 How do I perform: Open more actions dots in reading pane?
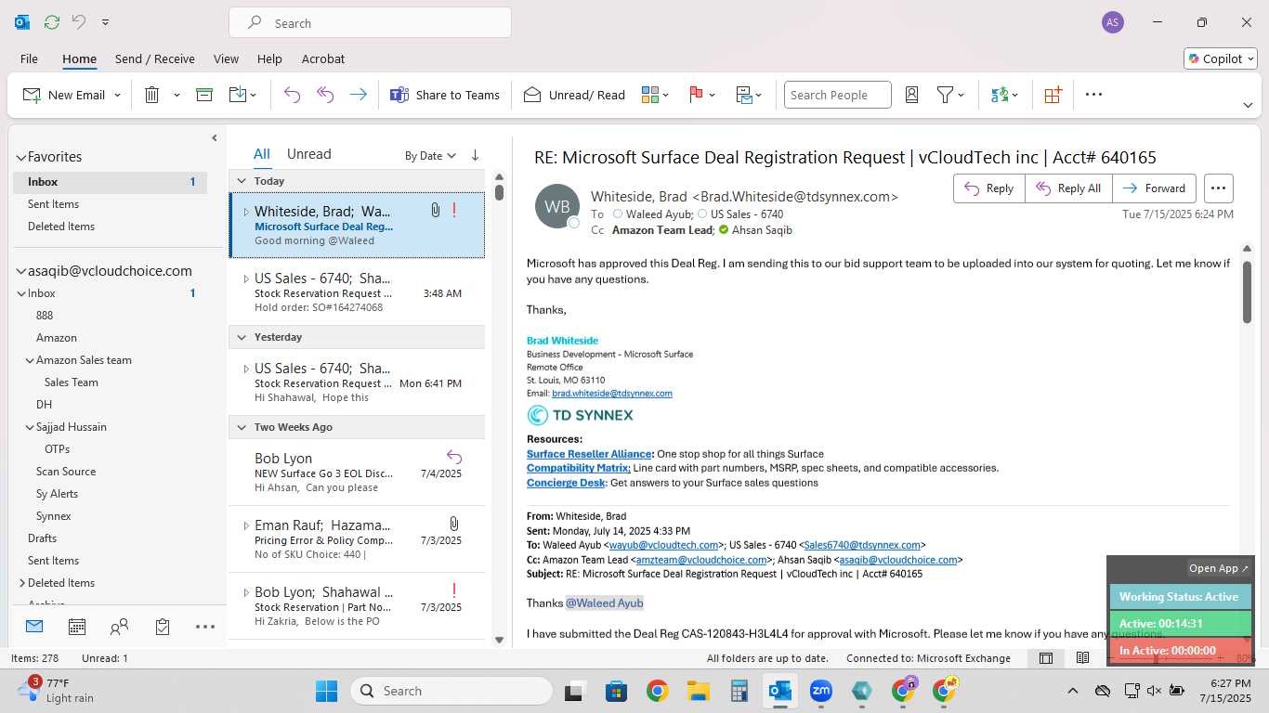click(x=1218, y=188)
